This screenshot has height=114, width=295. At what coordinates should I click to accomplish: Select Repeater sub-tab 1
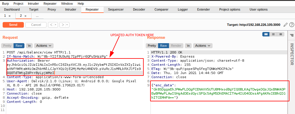[5, 16]
